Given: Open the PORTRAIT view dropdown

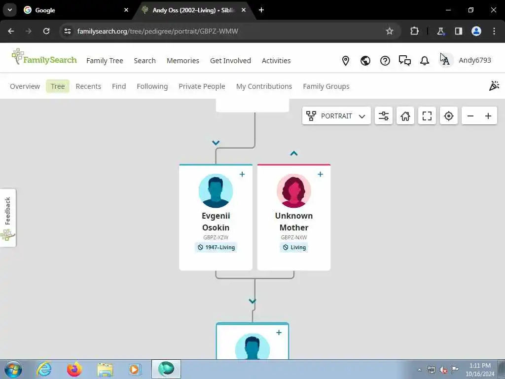Looking at the screenshot, I should pos(336,115).
